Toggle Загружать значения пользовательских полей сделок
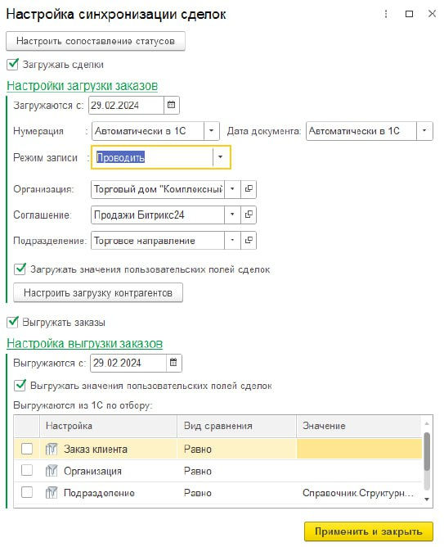This screenshot has height=547, width=444. 20,269
